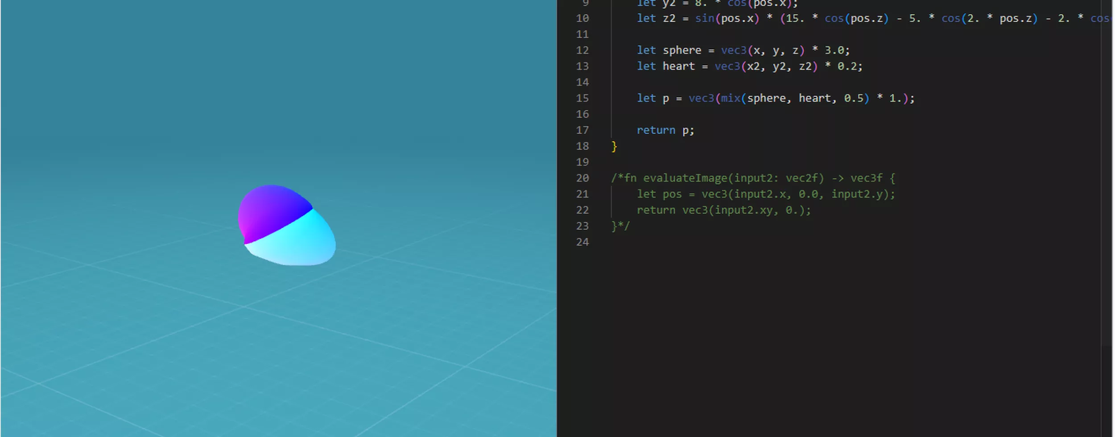Click line number 12 in the gutter
The width and height of the screenshot is (1115, 437).
point(582,50)
